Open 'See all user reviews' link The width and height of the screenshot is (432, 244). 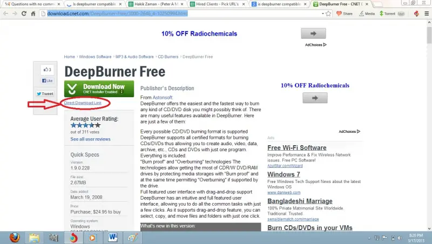90,139
